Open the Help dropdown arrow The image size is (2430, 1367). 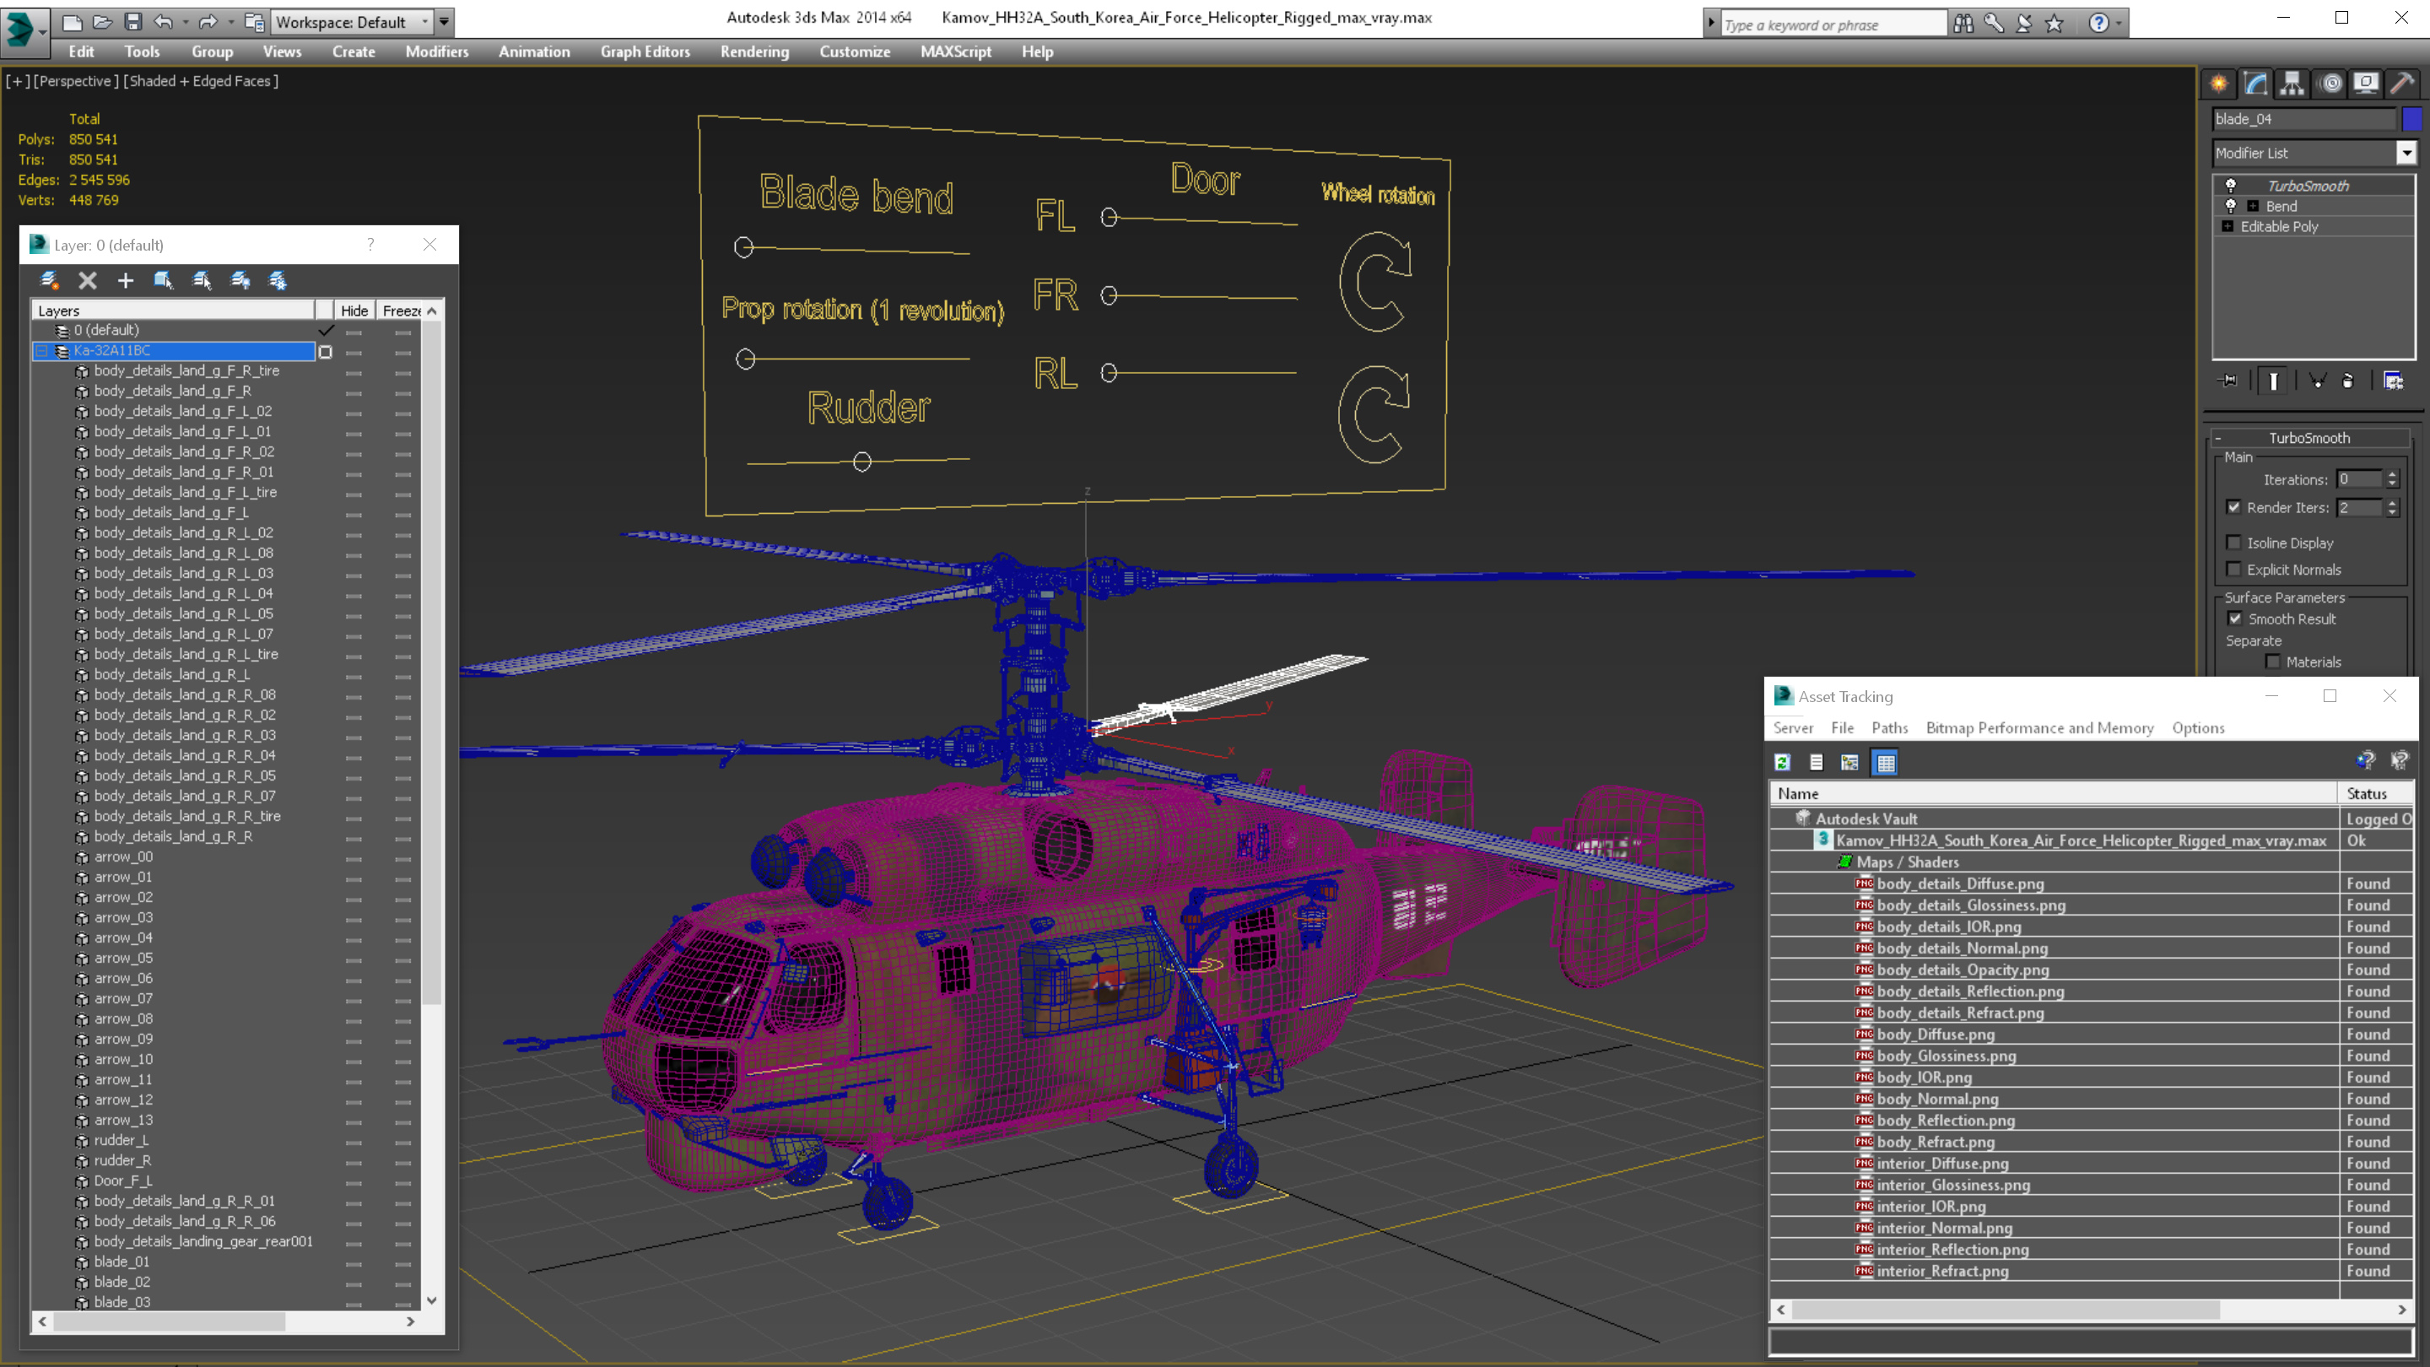point(2119,24)
